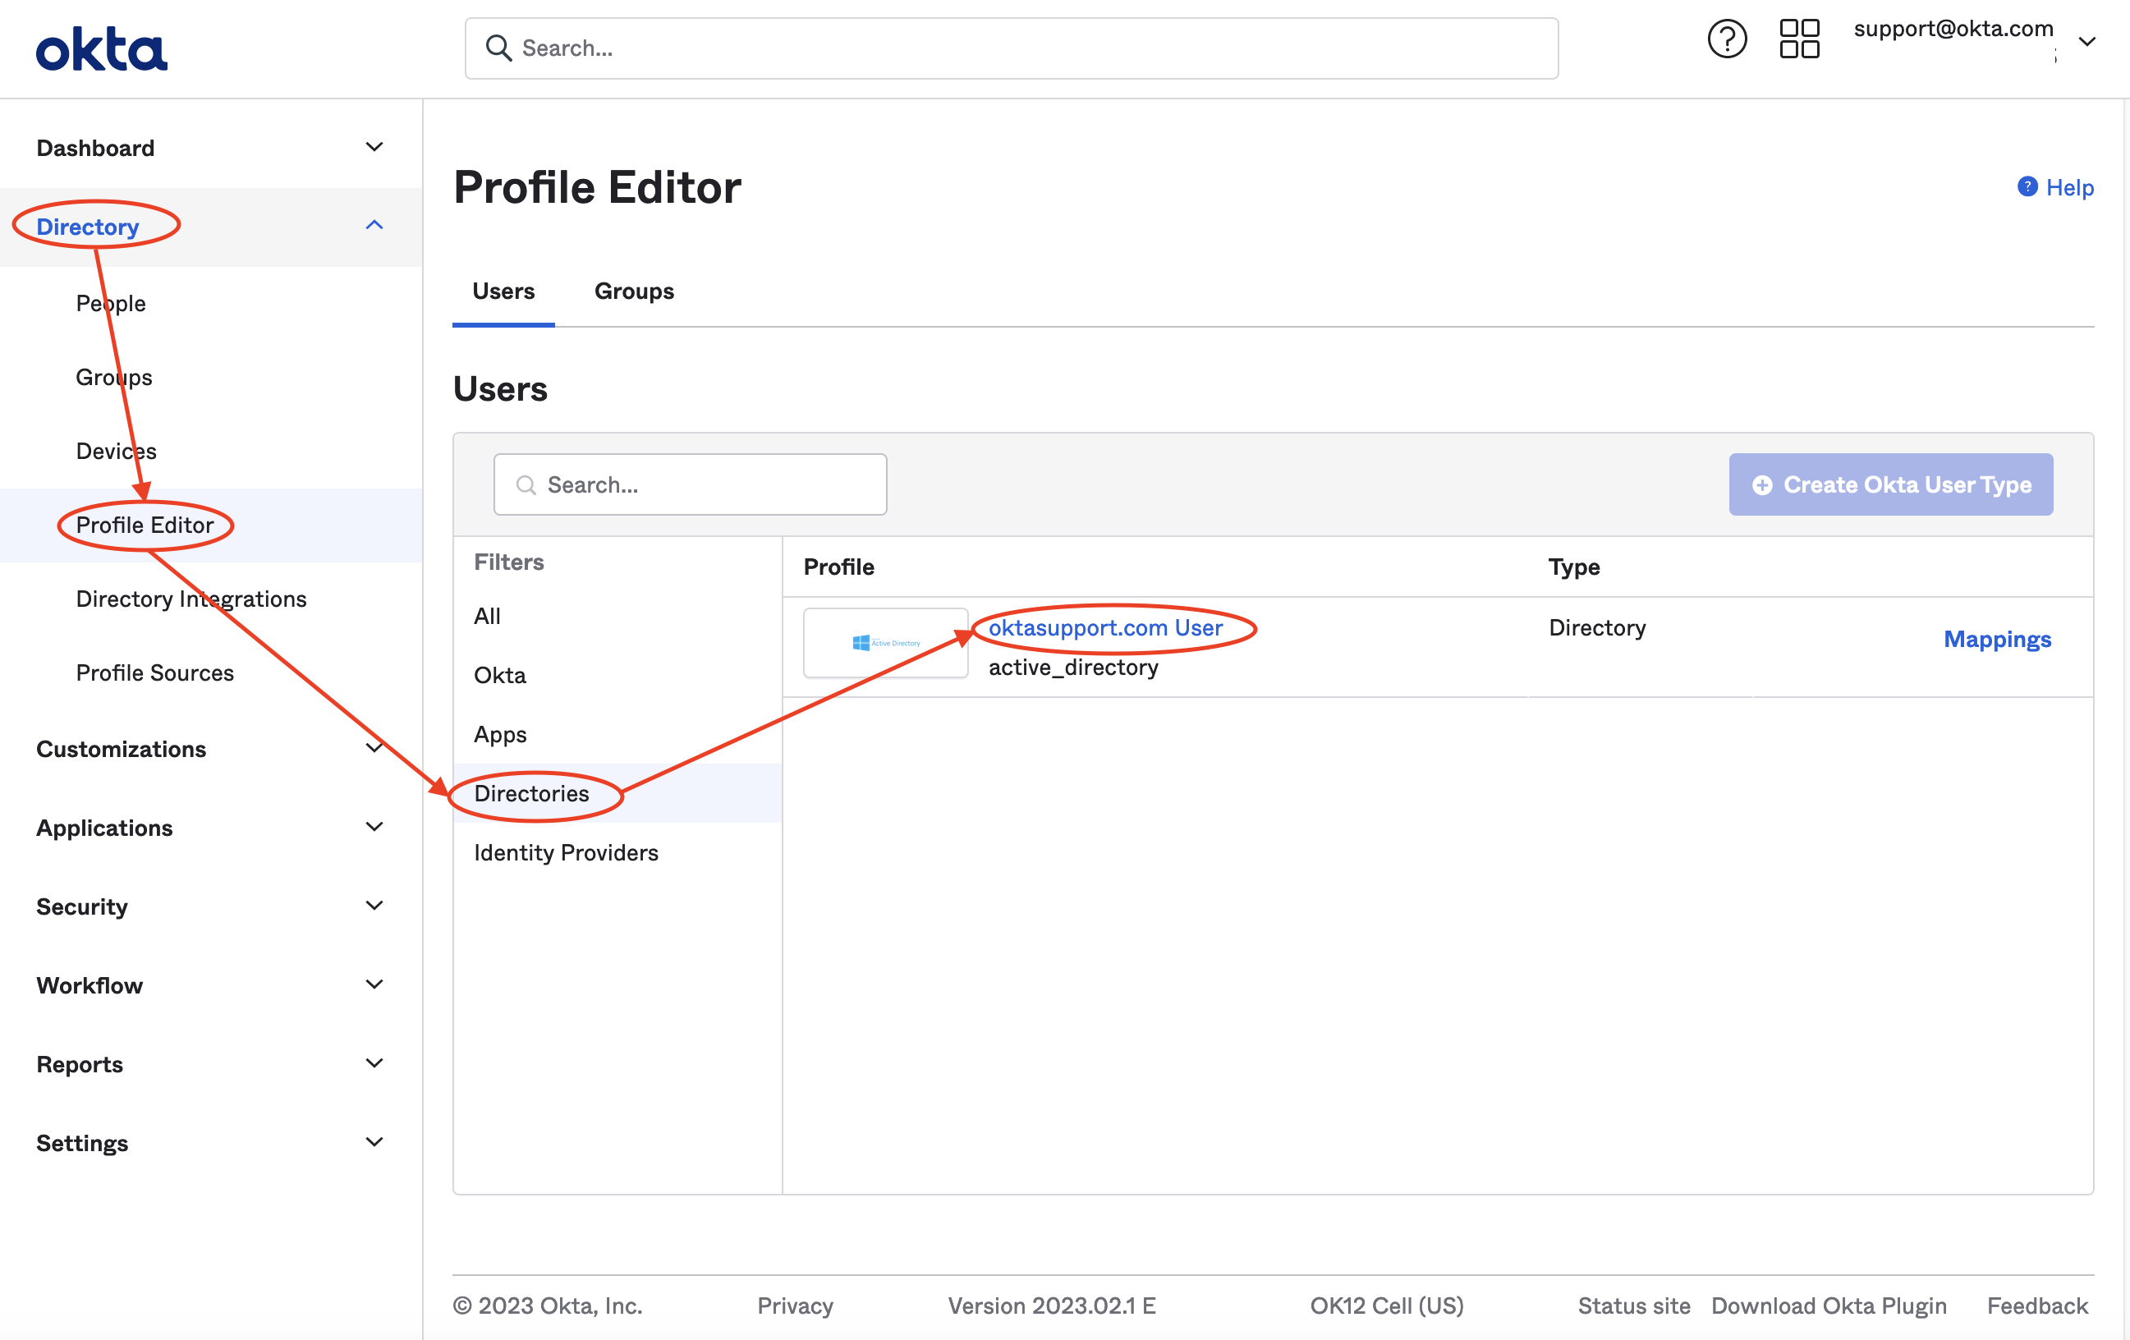Open the apps grid icon
The image size is (2130, 1340).
pos(1799,39)
